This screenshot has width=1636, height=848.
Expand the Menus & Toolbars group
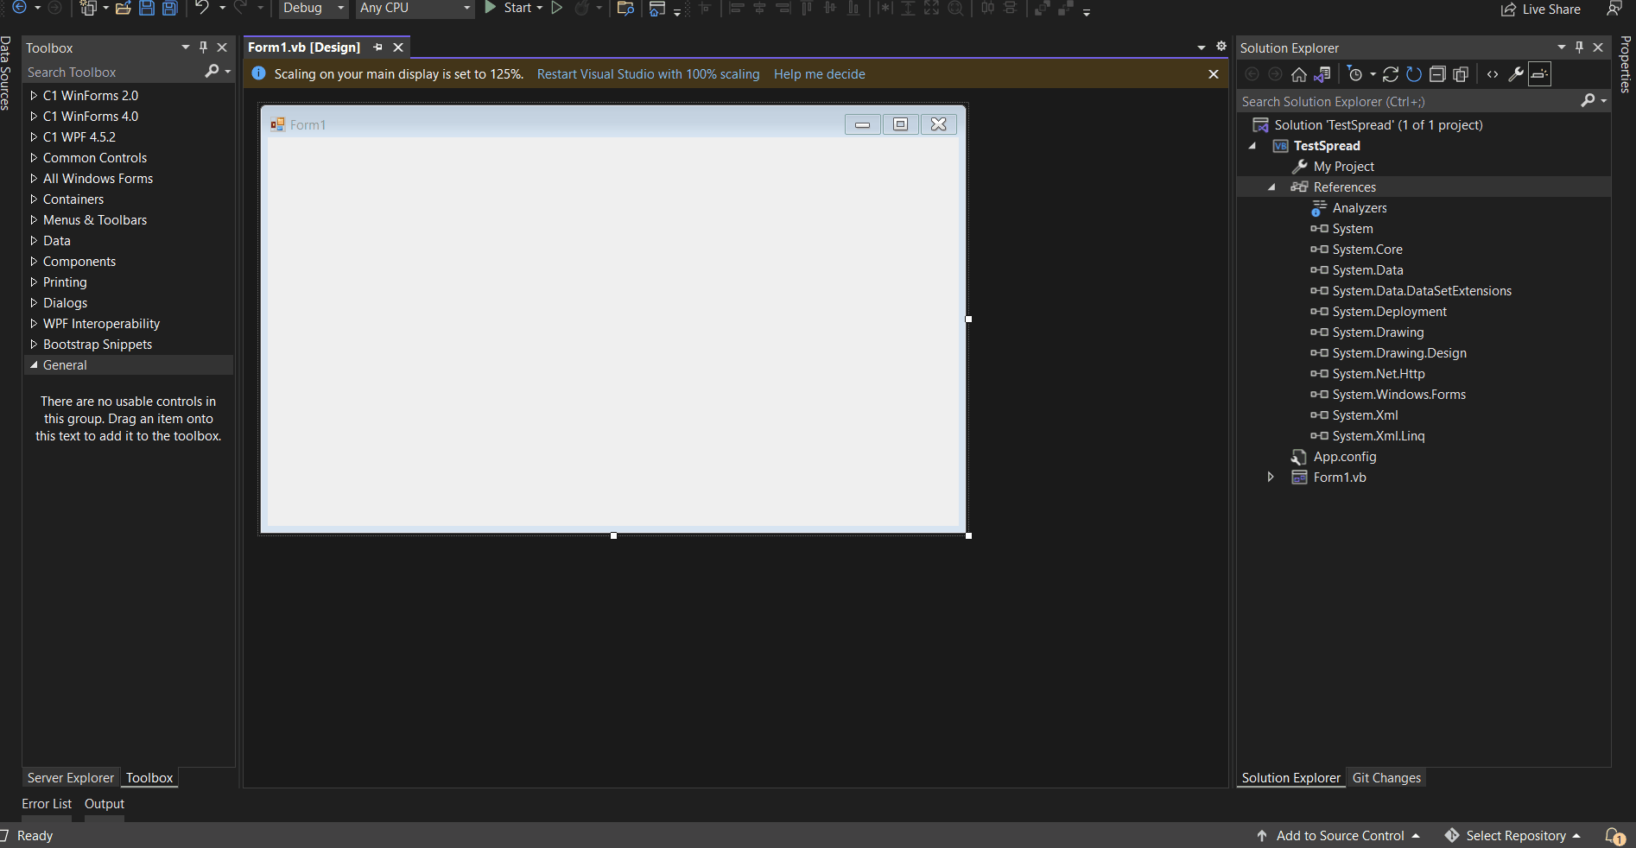pos(34,220)
